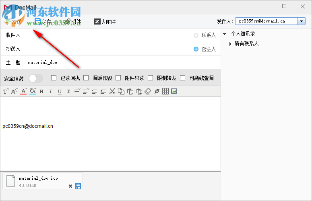The image size is (312, 201).
Task: Enable 已读回执 read receipt
Action: click(x=54, y=78)
